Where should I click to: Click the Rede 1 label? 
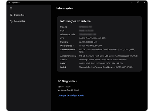tap(63, 63)
